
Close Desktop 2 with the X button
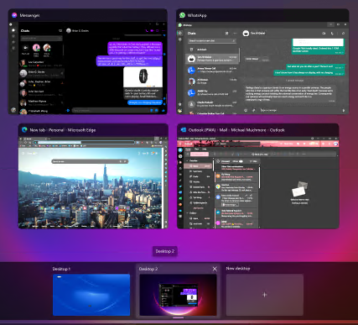coord(215,269)
